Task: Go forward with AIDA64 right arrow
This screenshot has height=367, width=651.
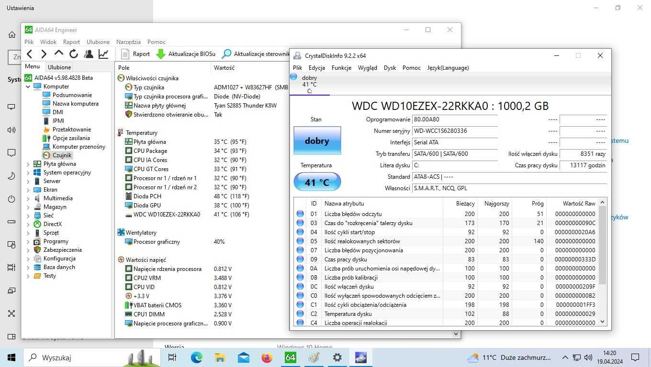Action: (44, 54)
